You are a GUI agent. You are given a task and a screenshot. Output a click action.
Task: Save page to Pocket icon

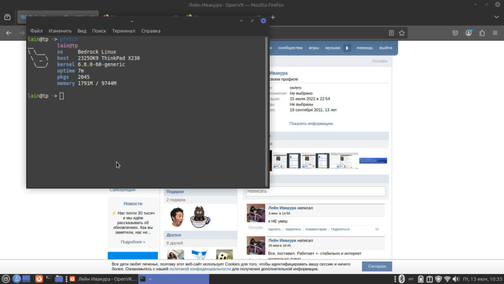455,33
